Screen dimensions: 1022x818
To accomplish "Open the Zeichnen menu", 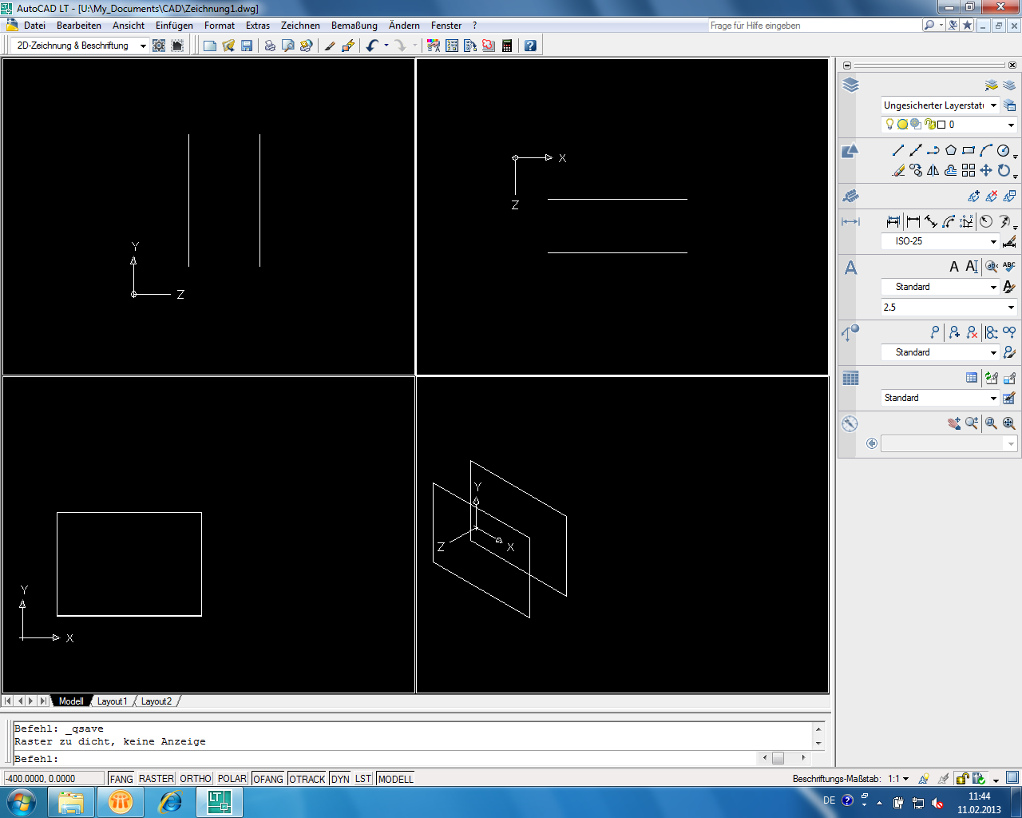I will pyautogui.click(x=300, y=26).
